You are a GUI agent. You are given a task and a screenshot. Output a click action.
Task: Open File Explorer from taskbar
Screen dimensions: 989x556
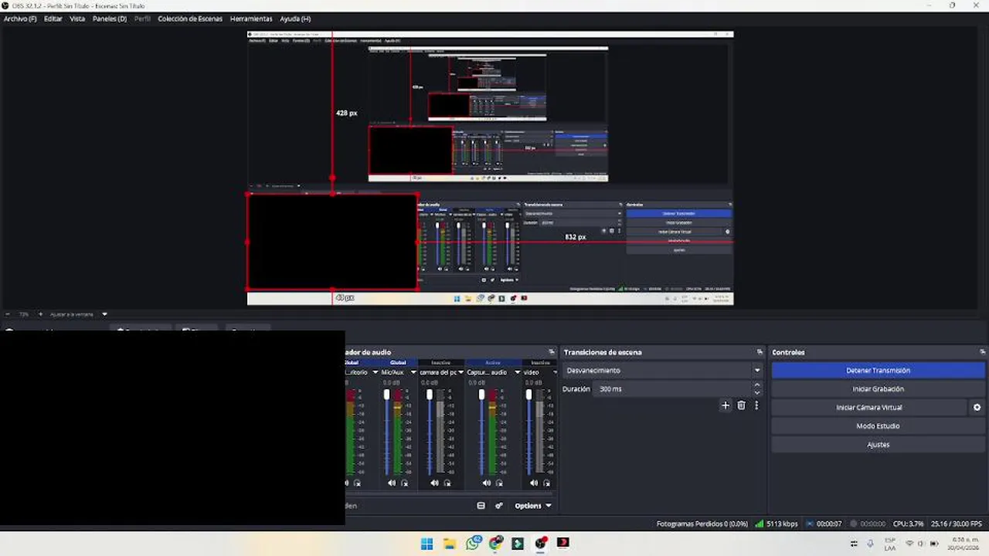pyautogui.click(x=449, y=544)
